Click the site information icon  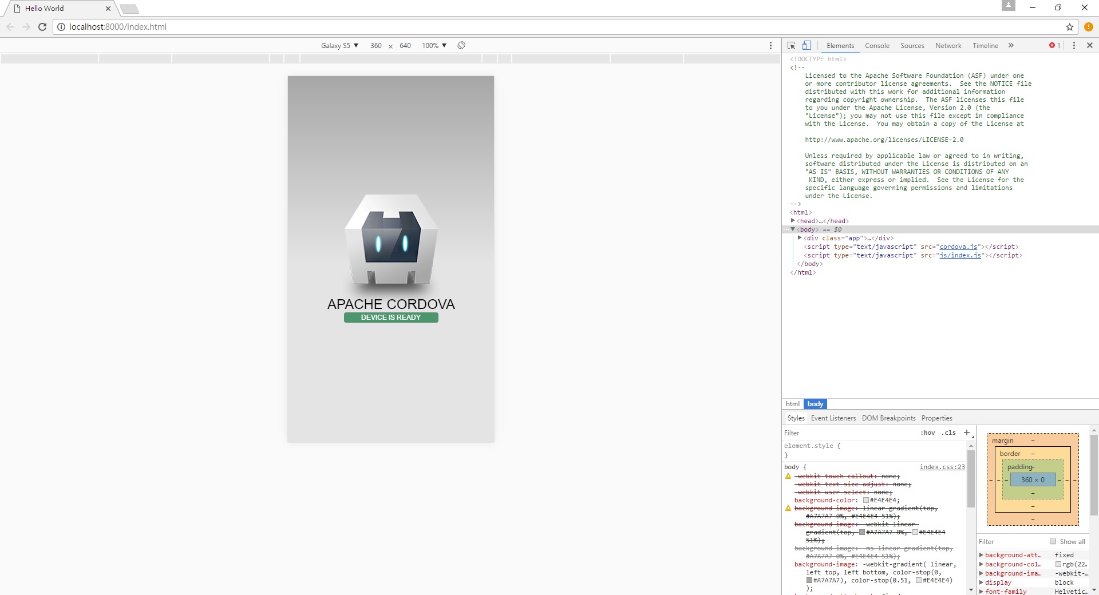(61, 27)
